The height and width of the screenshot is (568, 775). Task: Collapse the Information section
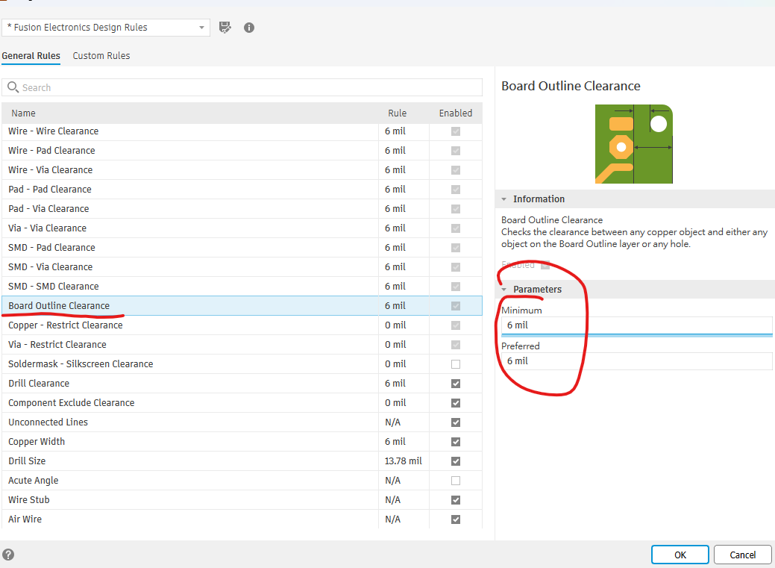tap(505, 199)
